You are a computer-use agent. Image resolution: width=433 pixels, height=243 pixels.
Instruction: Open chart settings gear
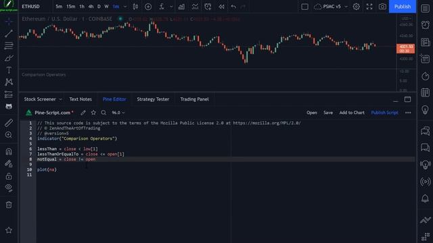coord(357,7)
